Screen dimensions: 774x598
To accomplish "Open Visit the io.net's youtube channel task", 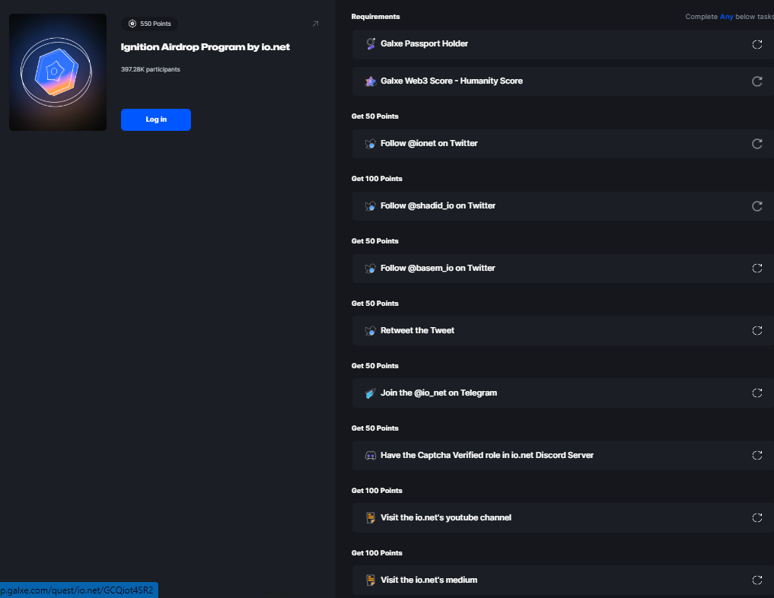I will click(562, 517).
